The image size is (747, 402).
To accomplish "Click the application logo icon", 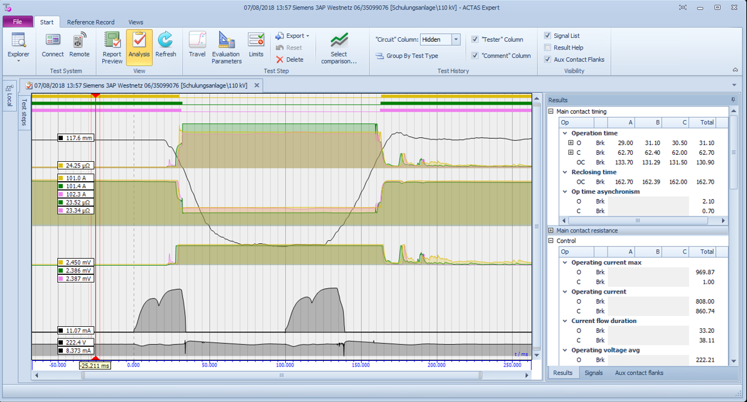I will click(8, 8).
